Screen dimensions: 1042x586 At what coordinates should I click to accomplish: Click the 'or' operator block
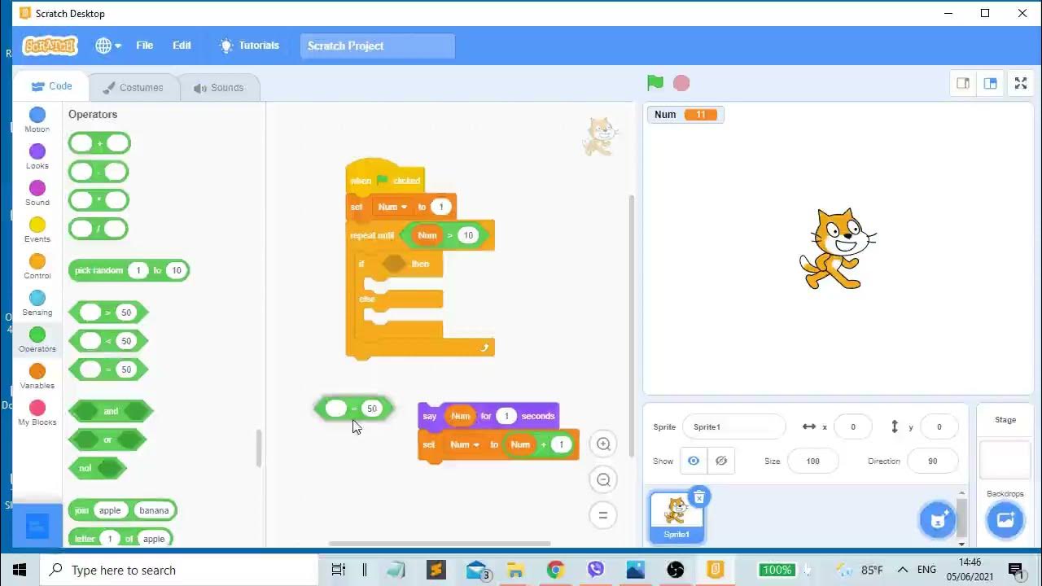(107, 439)
